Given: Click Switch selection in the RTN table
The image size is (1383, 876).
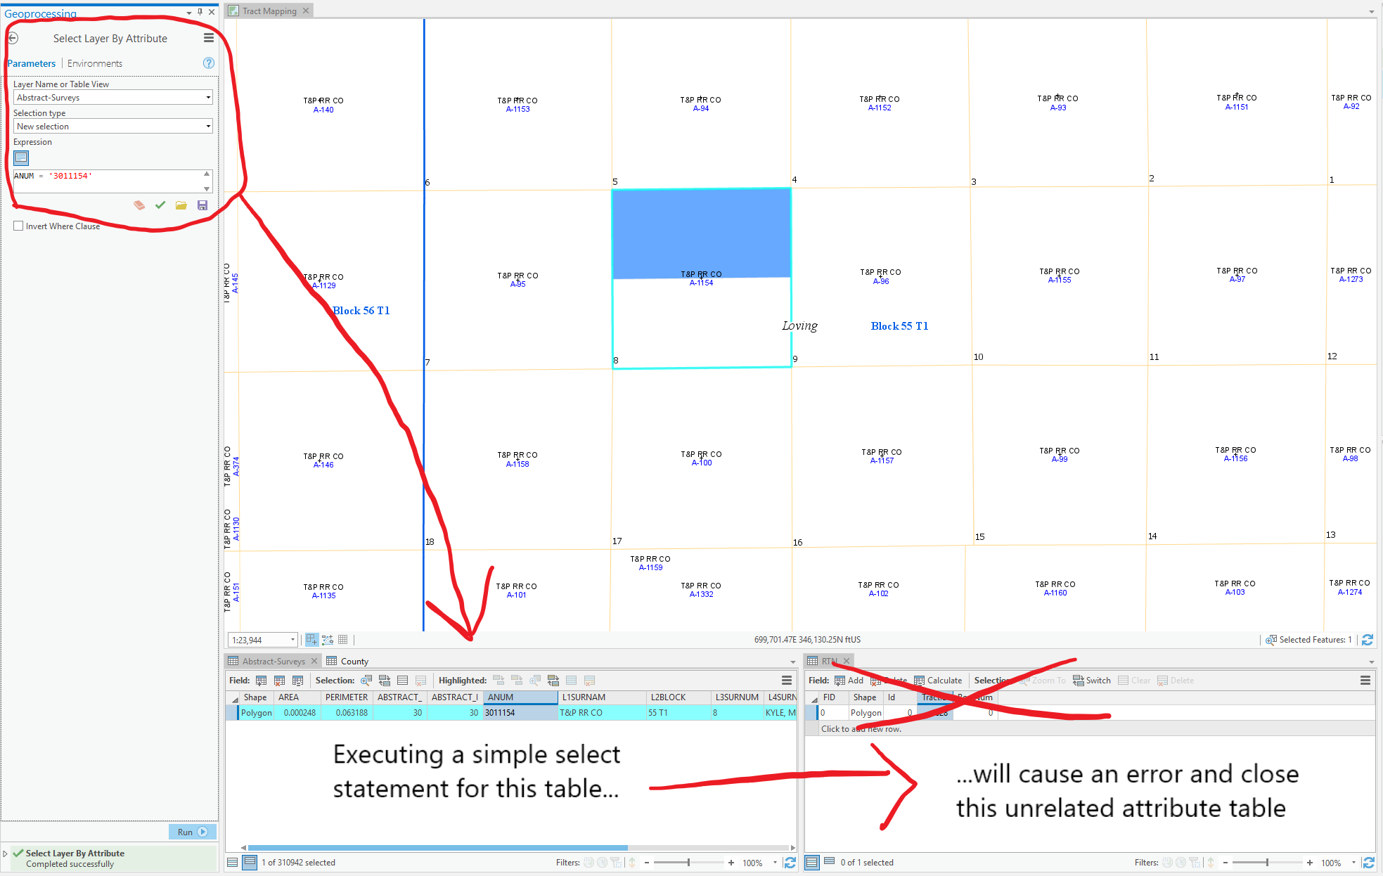Looking at the screenshot, I should click(1092, 681).
